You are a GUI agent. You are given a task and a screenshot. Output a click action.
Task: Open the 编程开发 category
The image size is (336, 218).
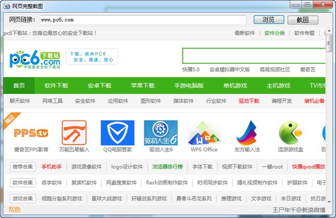click(x=282, y=101)
